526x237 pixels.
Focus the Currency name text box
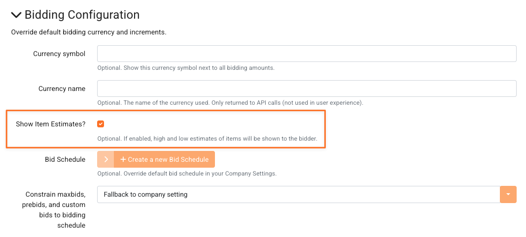[x=306, y=89]
